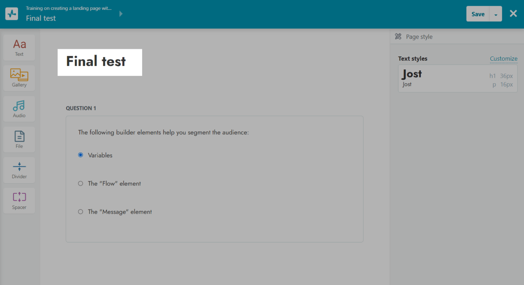Click the pulse logo icon in header
Screen dimensions: 524x285
tap(11, 14)
